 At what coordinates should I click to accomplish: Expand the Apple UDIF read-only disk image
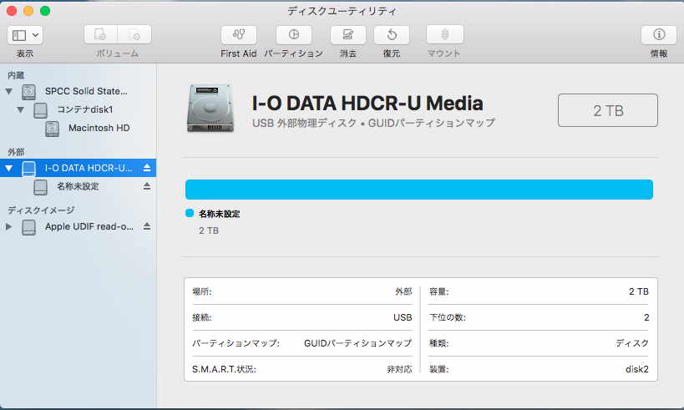(x=8, y=227)
